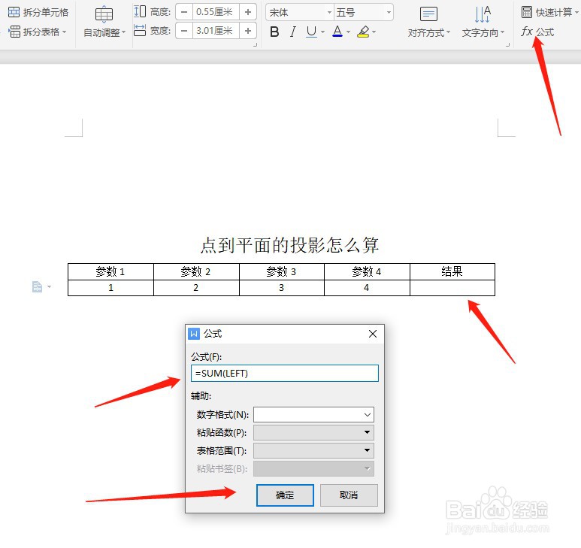Click the 确定 button in dialog
Image resolution: width=581 pixels, height=548 pixels.
tap(285, 495)
